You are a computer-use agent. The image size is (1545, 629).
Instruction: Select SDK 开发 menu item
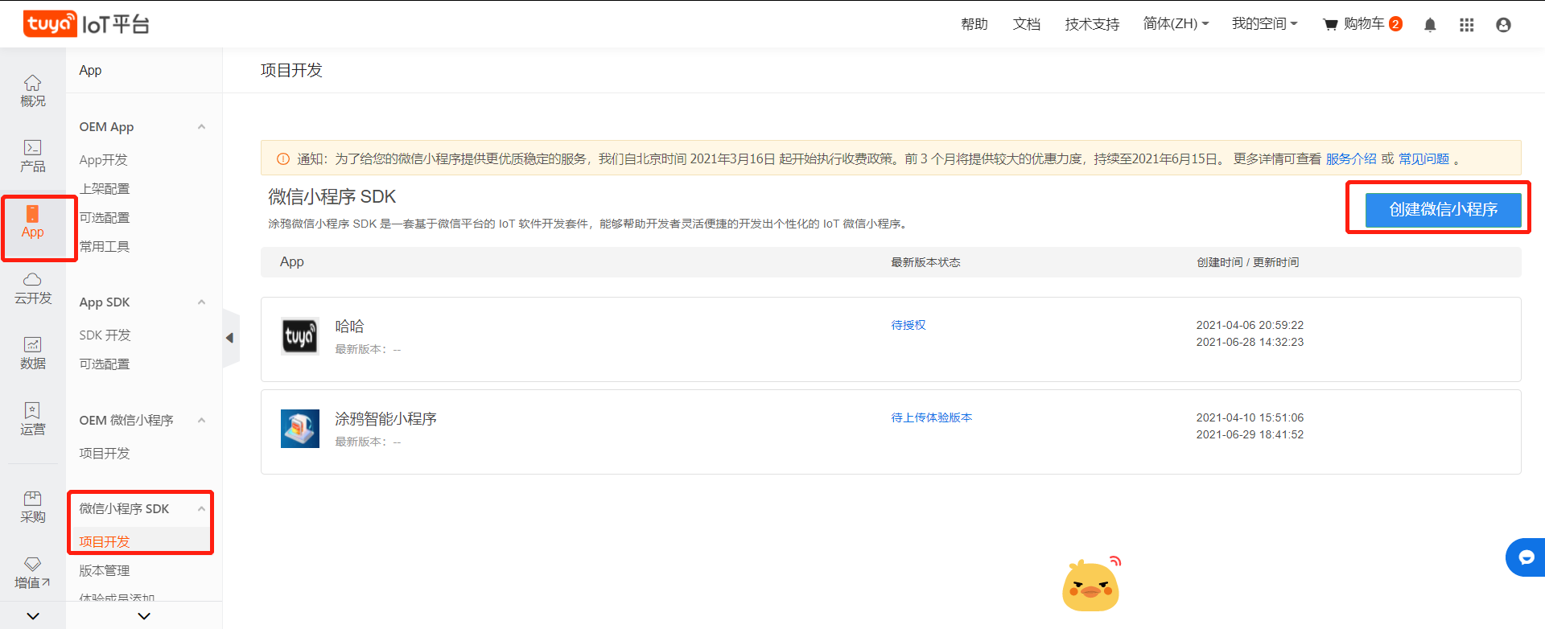pyautogui.click(x=105, y=335)
